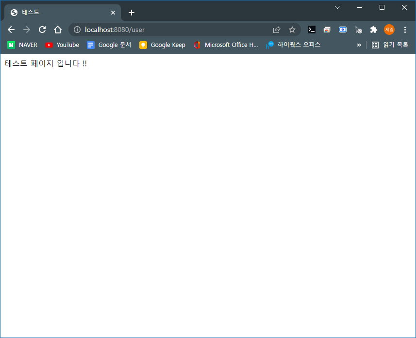Reload the current page
This screenshot has width=416, height=338.
(42, 30)
